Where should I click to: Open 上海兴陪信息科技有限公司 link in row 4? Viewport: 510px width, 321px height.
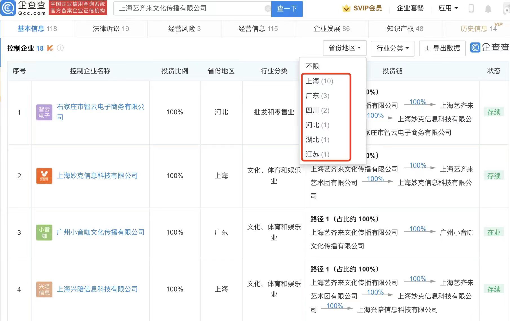click(97, 289)
